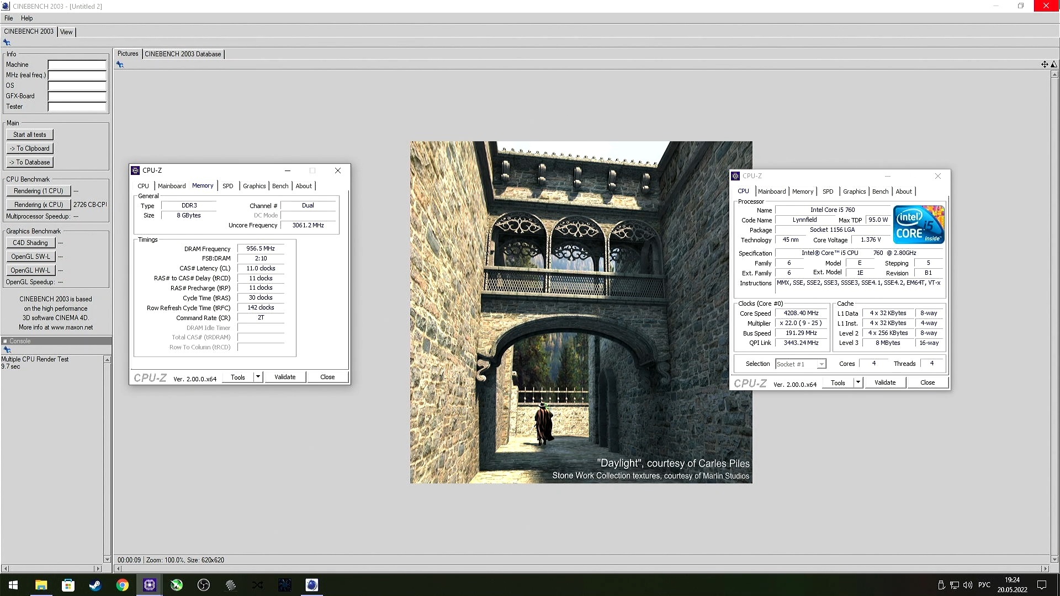Click the picture view's horizontal scrollbar right arrow
The width and height of the screenshot is (1060, 596).
[x=1045, y=568]
